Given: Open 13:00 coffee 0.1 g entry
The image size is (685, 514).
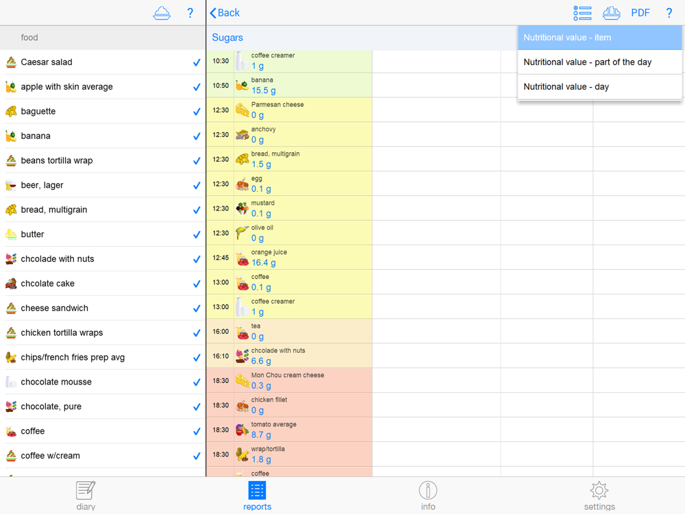Looking at the screenshot, I should point(290,282).
